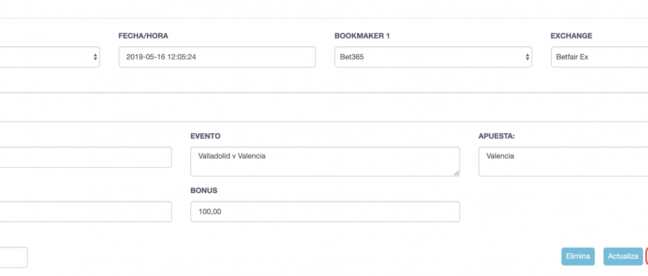Click the Elimina button
The image size is (648, 276).
coord(578,257)
